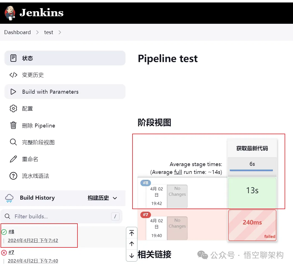Click the Filter builds search field
This screenshot has width=293, height=267.
point(62,216)
